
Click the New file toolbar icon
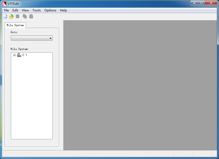[5, 17]
